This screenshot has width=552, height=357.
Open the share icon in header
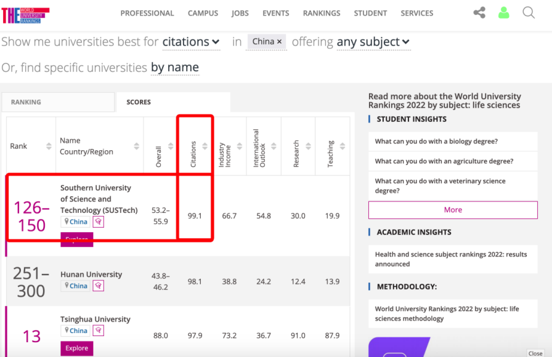479,13
